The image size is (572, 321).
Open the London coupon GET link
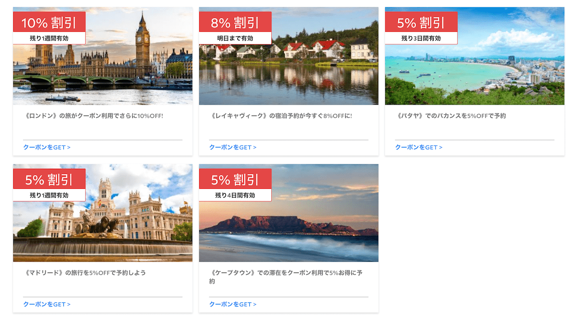[x=47, y=147]
